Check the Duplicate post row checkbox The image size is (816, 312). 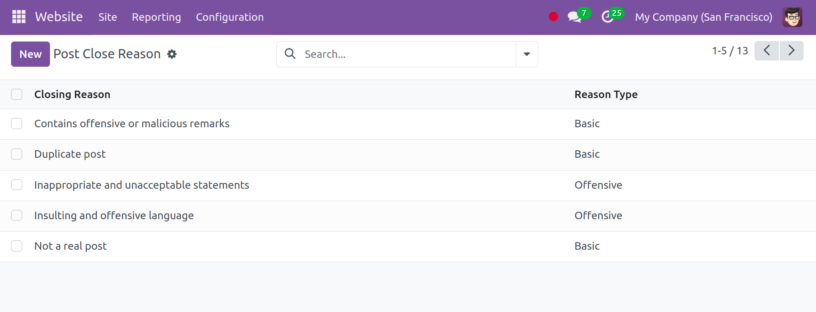17,154
